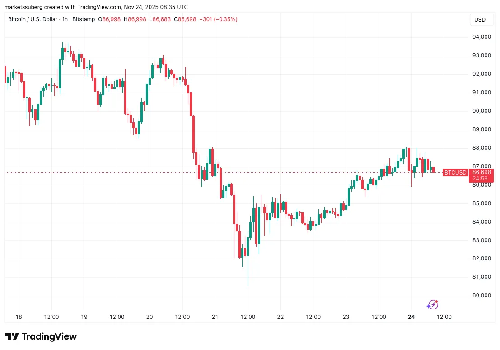Image resolution: width=500 pixels, height=350 pixels.
Task: Click the TradingView wordmark text
Action: pyautogui.click(x=49, y=336)
